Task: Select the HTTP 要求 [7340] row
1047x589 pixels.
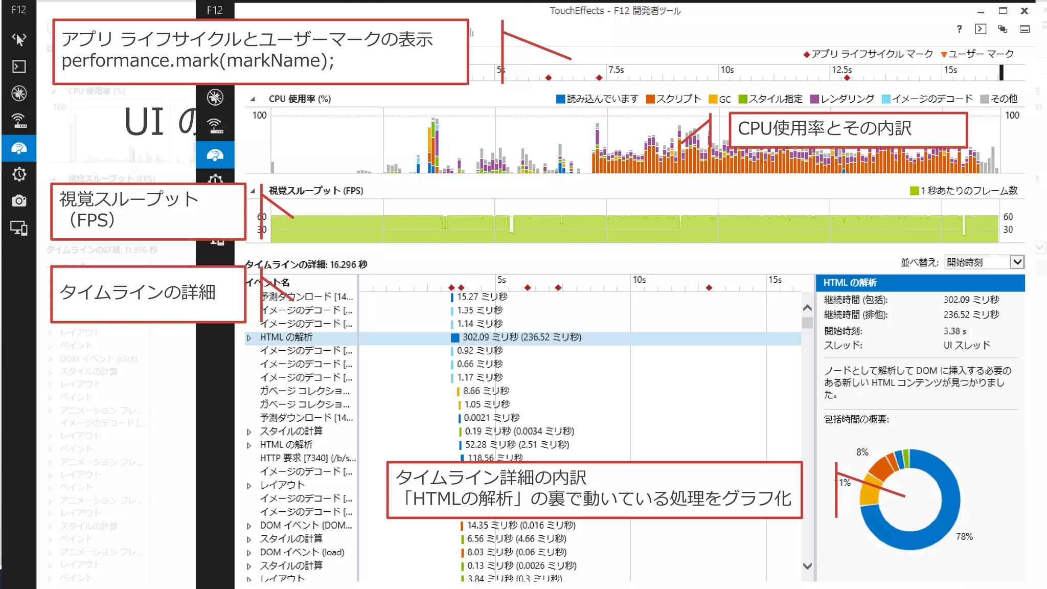Action: coord(523,459)
